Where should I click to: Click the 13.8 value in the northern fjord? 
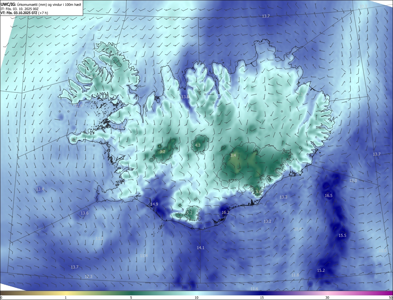[x=185, y=97]
